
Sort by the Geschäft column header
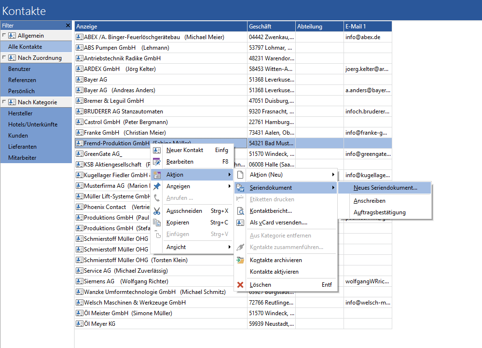click(271, 27)
